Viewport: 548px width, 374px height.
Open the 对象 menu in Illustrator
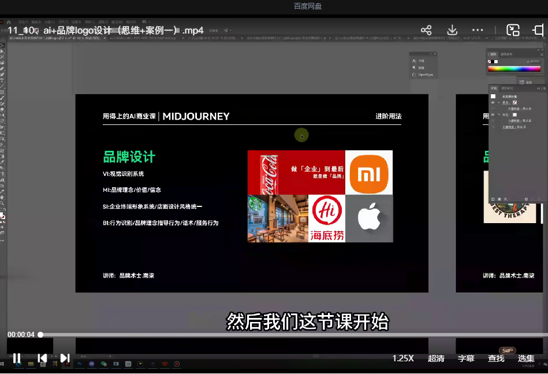coord(50,22)
